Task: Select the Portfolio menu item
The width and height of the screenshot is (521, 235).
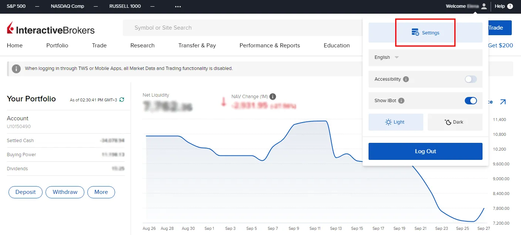Action: click(57, 45)
